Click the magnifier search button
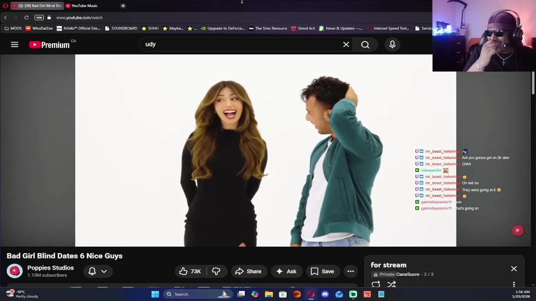The image size is (536, 301). tap(365, 44)
